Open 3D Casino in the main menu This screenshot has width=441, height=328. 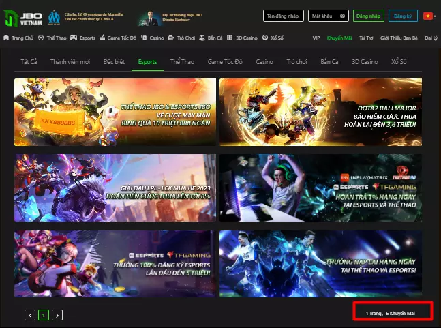pos(246,38)
